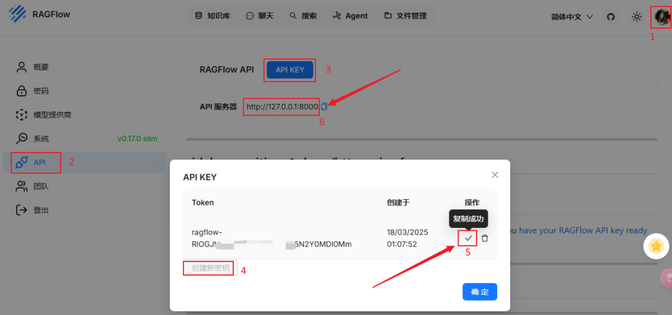Open 系统 in the sidebar
The height and width of the screenshot is (315, 672).
[84, 138]
